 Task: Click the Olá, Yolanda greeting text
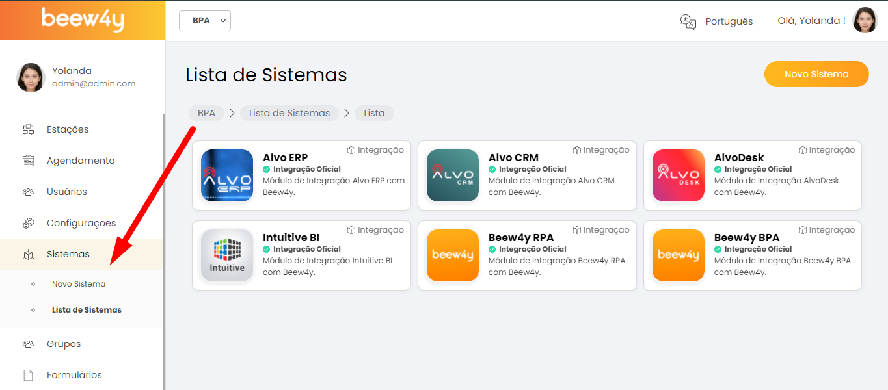click(x=811, y=21)
